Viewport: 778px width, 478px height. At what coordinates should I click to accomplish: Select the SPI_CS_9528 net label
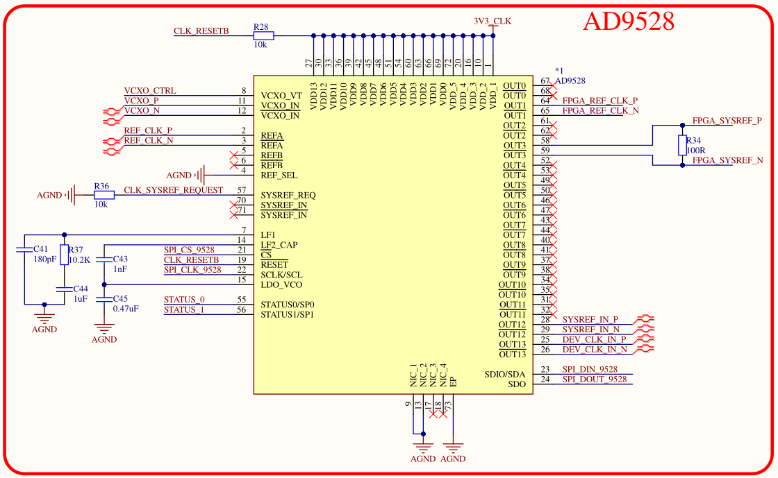pos(189,250)
